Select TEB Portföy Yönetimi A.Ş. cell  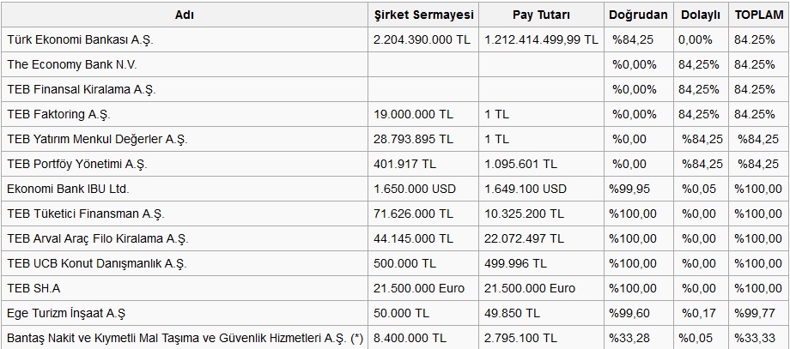click(x=185, y=164)
